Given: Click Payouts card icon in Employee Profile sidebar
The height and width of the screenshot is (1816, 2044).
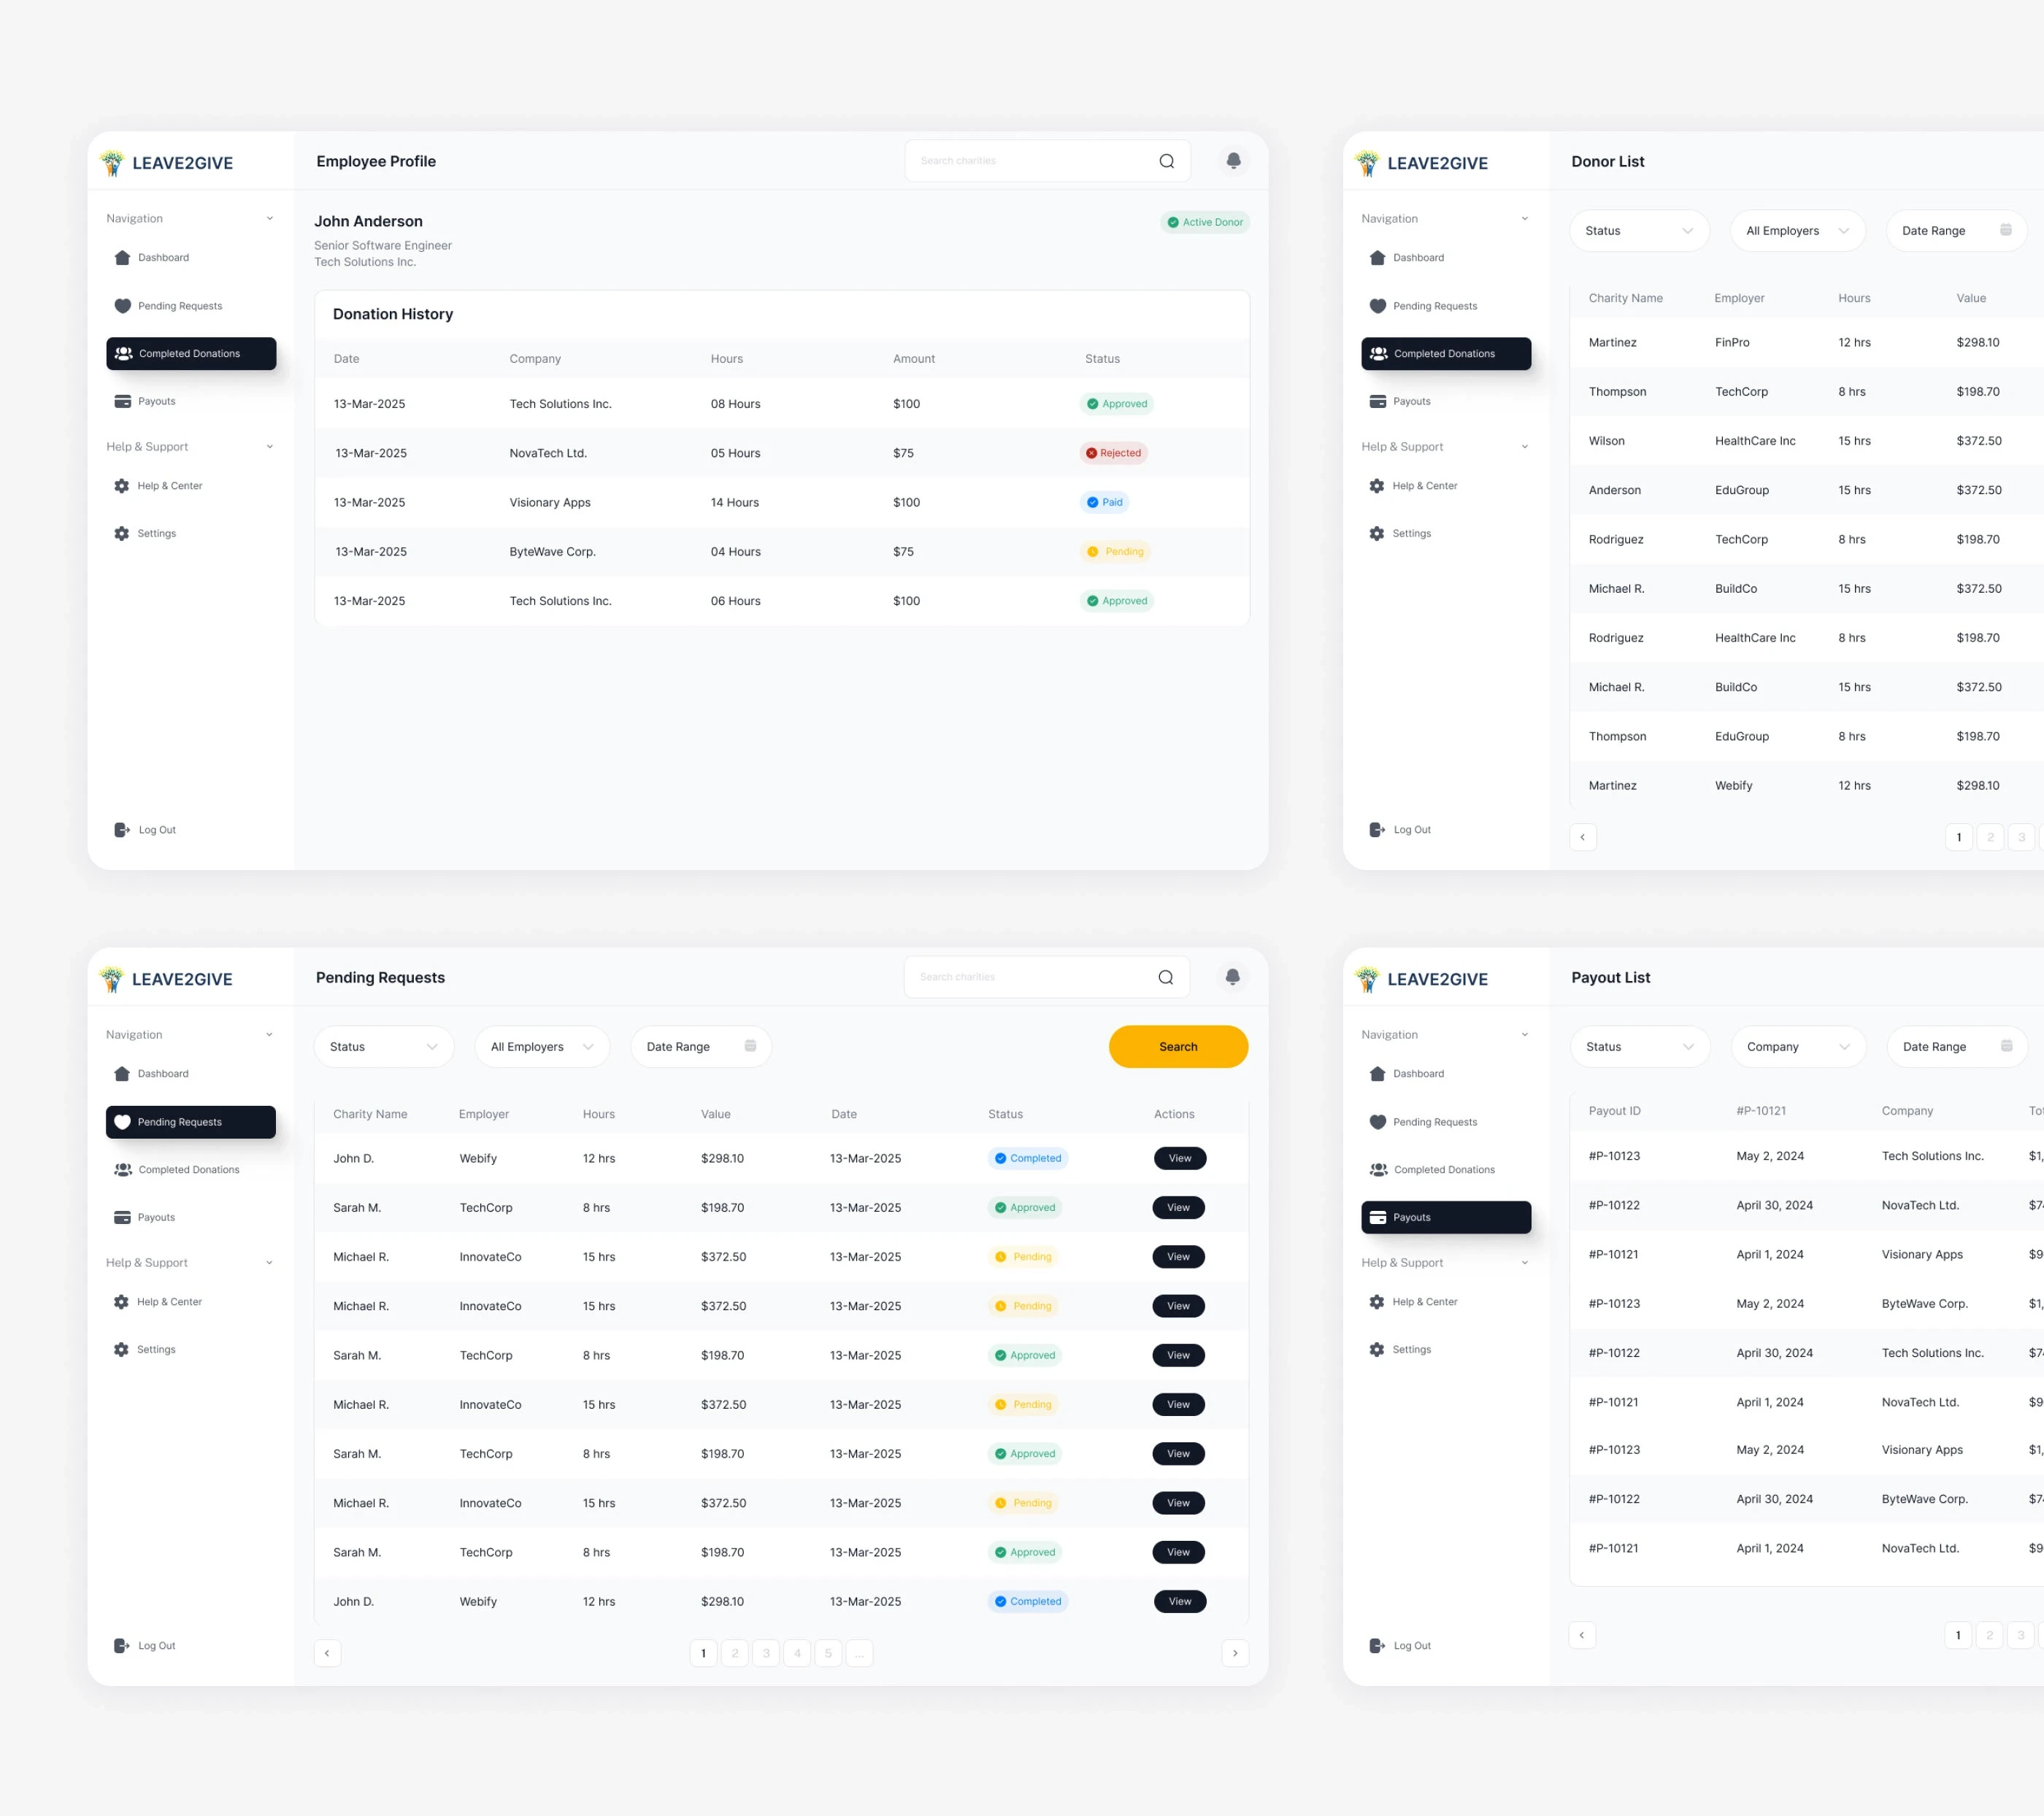Looking at the screenshot, I should (122, 401).
